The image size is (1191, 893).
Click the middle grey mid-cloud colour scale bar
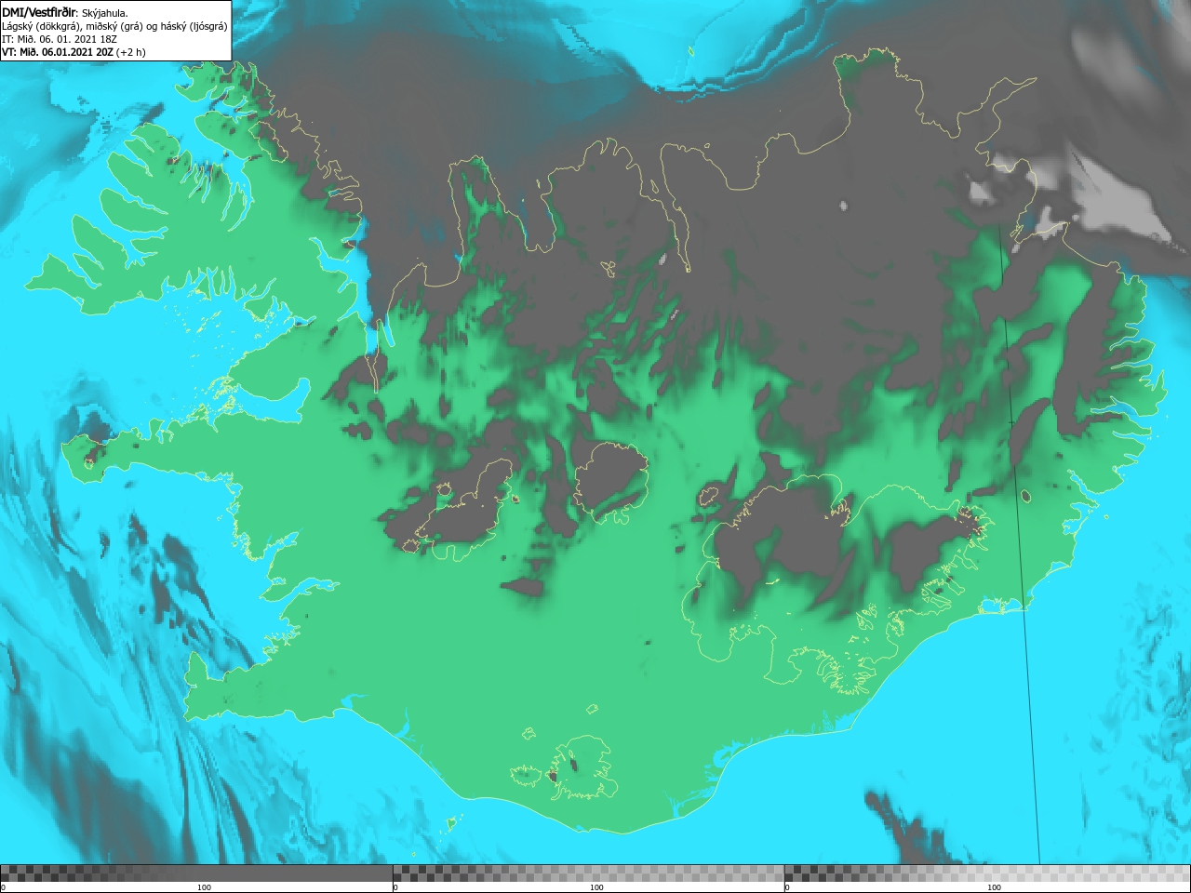tap(588, 873)
